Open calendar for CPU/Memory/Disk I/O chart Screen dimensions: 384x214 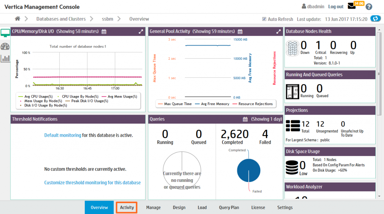tap(104, 31)
